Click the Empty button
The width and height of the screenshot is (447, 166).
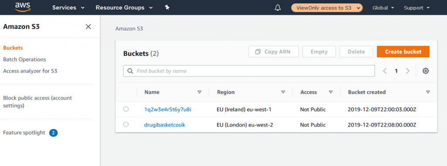(x=319, y=52)
